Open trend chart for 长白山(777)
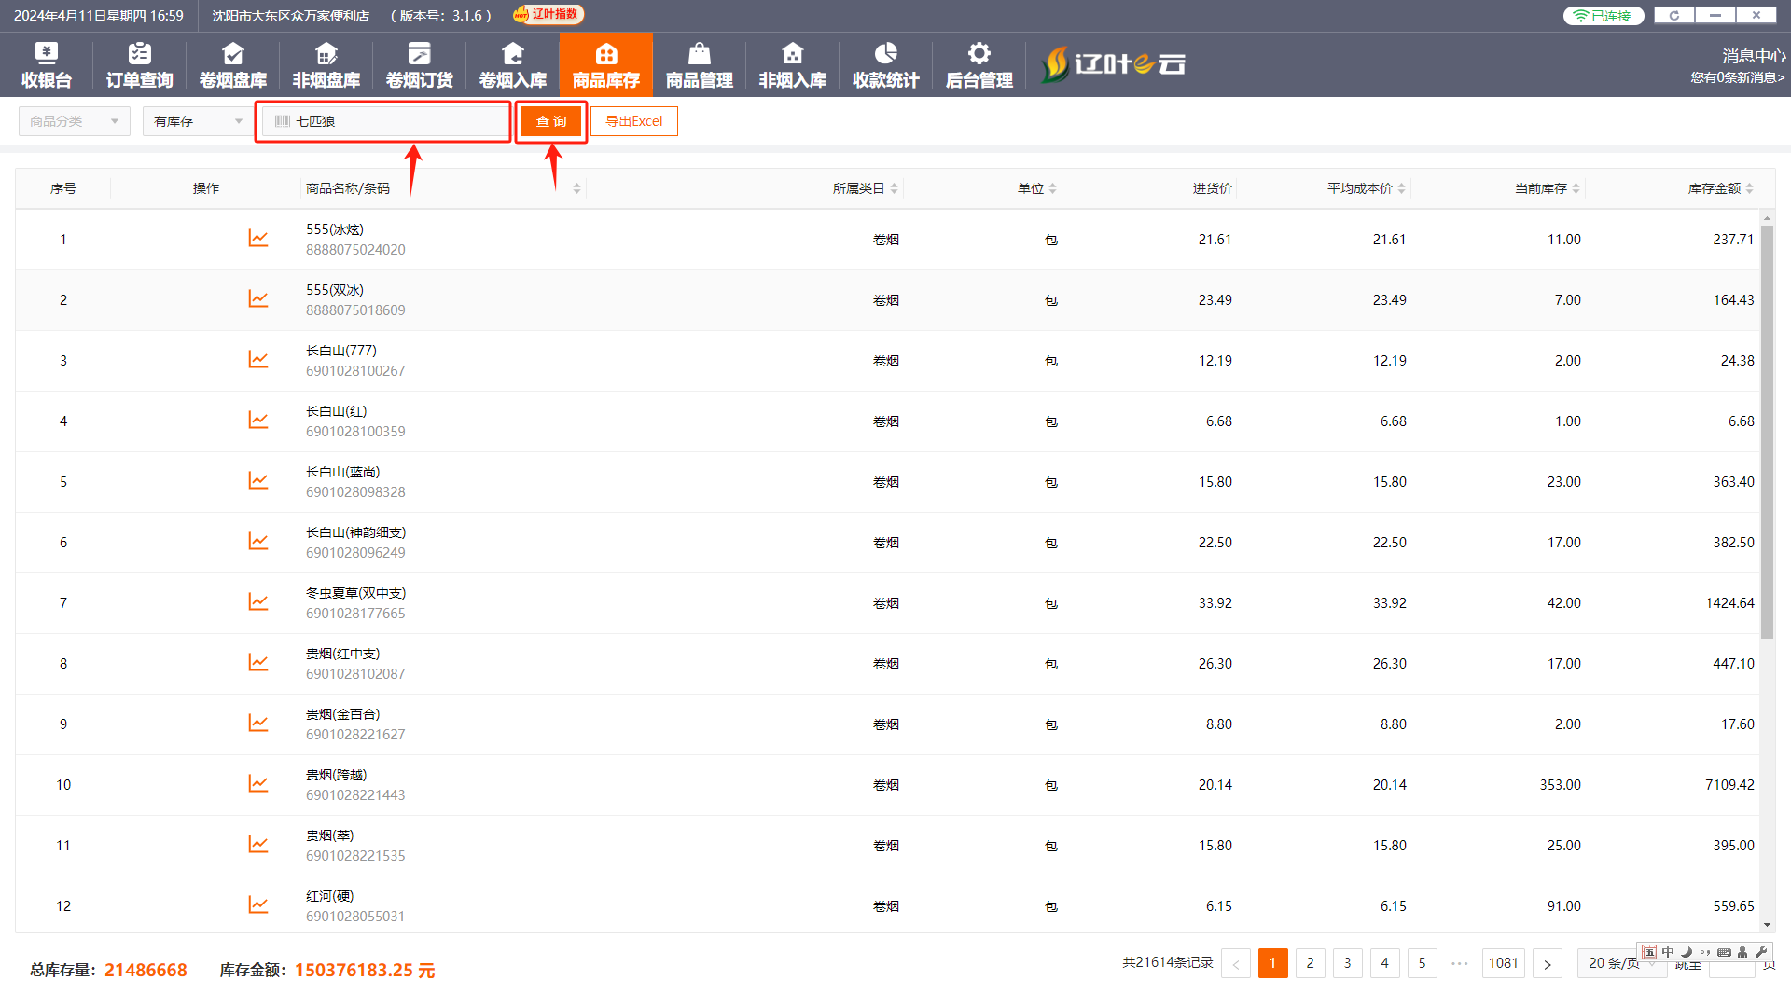Screen dimensions: 1791x1007 click(258, 360)
